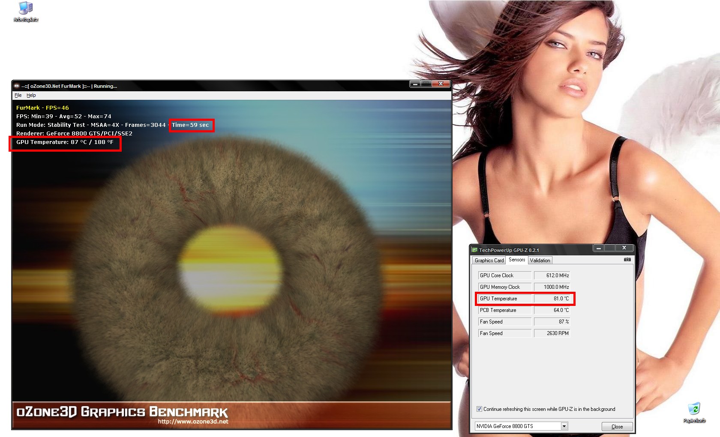Click the Close button in GPU-Z
The width and height of the screenshot is (720, 437).
pyautogui.click(x=617, y=427)
